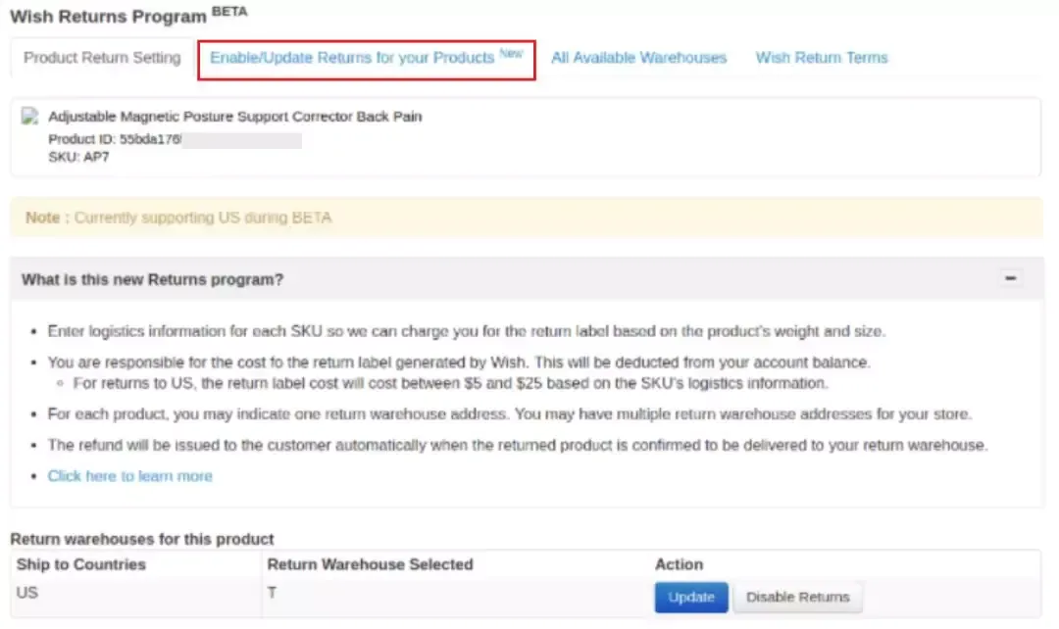Click the SKU: AP7 label

point(78,157)
